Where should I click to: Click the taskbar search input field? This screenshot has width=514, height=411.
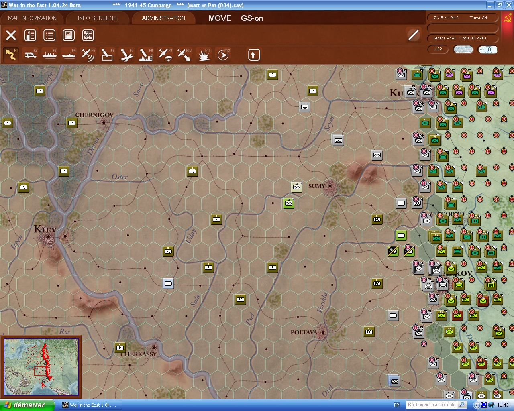[x=432, y=405]
